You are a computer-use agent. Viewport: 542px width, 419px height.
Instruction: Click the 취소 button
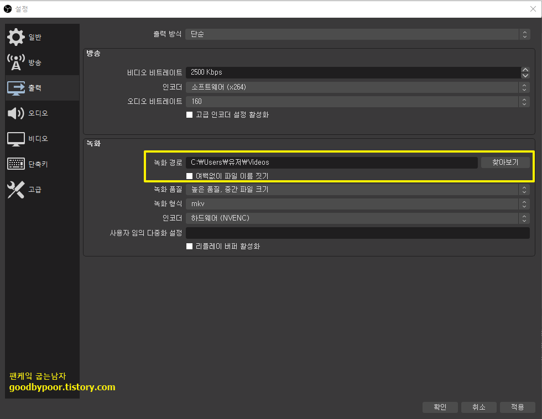[479, 407]
